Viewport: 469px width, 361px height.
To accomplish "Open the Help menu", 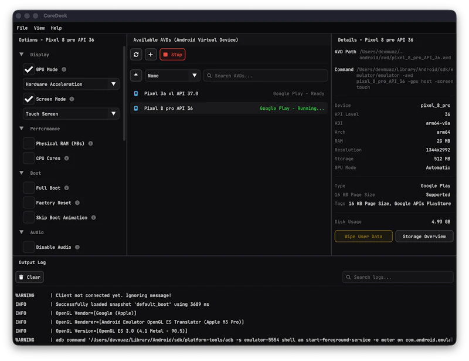I will (x=56, y=28).
